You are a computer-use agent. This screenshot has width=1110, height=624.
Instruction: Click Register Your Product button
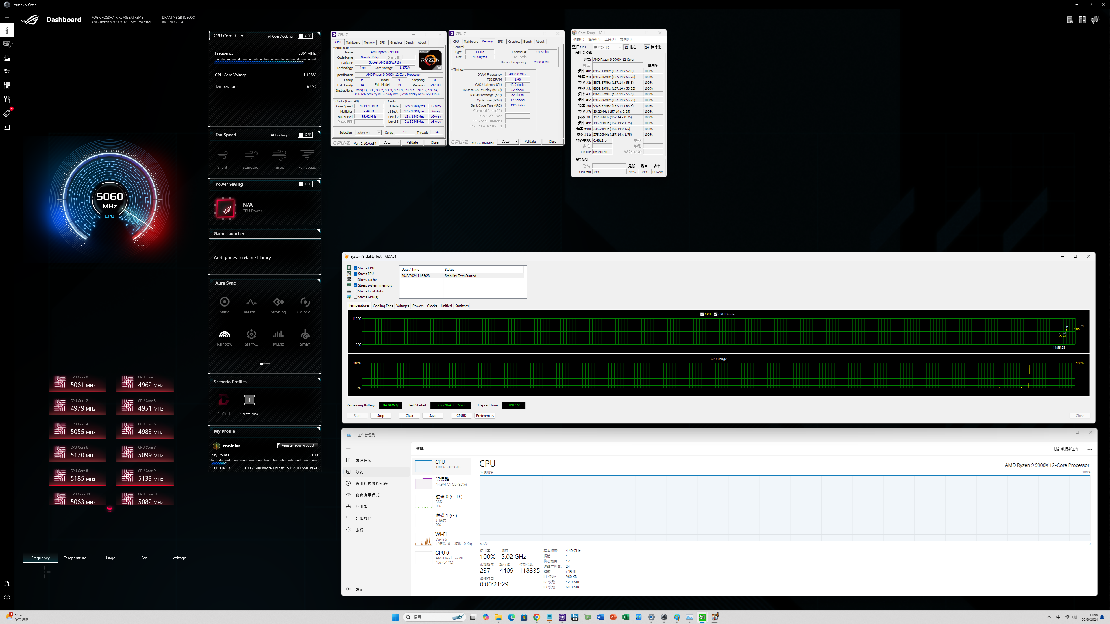[298, 445]
